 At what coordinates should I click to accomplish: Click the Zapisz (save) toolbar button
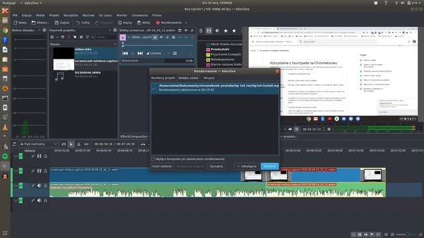click(x=62, y=22)
